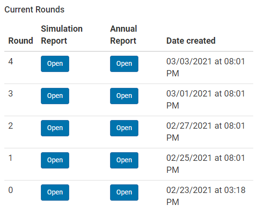This screenshot has height=217, width=259.
Task: Open Annual Report for round 2
Action: coord(124,128)
